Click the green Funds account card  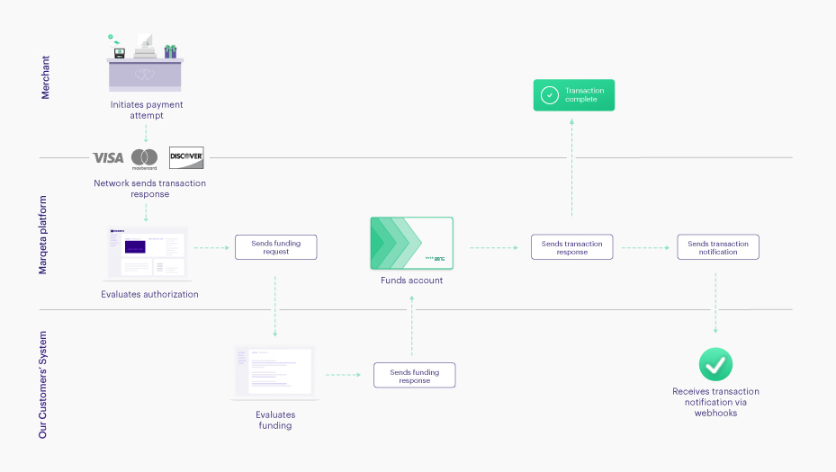(411, 243)
